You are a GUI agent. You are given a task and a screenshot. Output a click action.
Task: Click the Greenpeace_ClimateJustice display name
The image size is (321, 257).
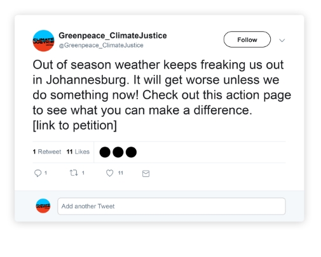pyautogui.click(x=113, y=36)
